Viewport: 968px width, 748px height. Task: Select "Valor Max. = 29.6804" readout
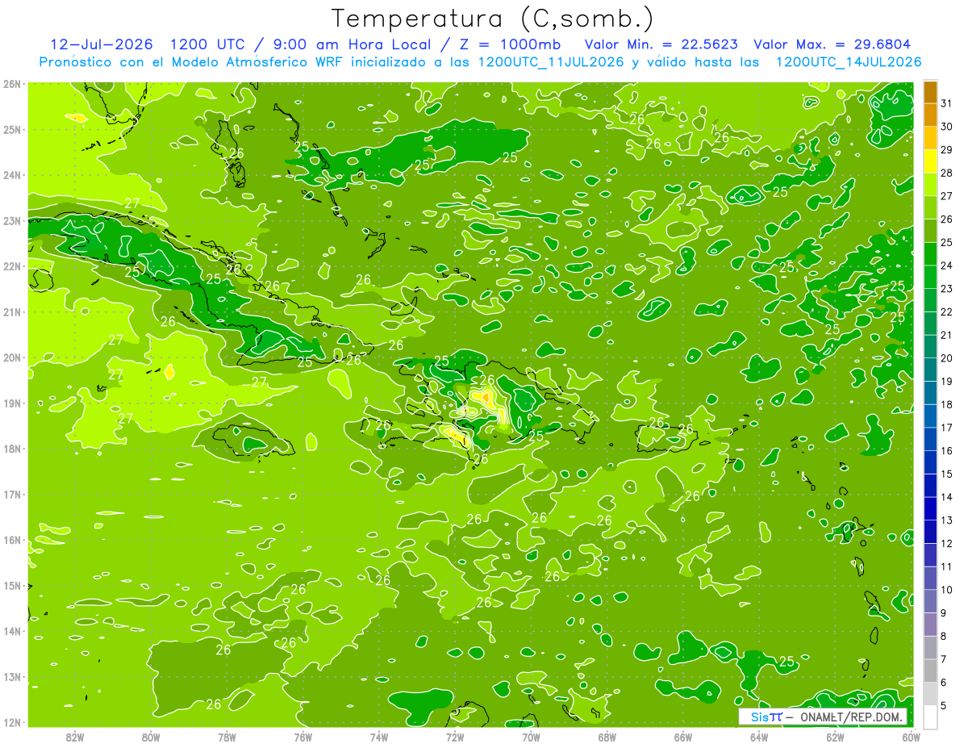click(832, 44)
